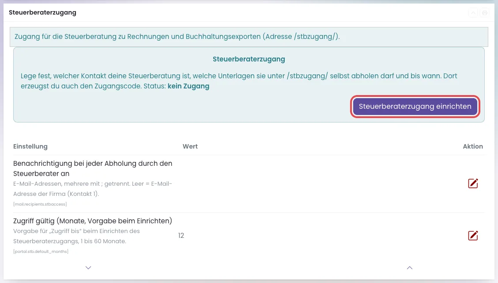Click the 'Benachrichtigung bei jeder Abholung' setting title
This screenshot has height=283, width=498.
[93, 168]
